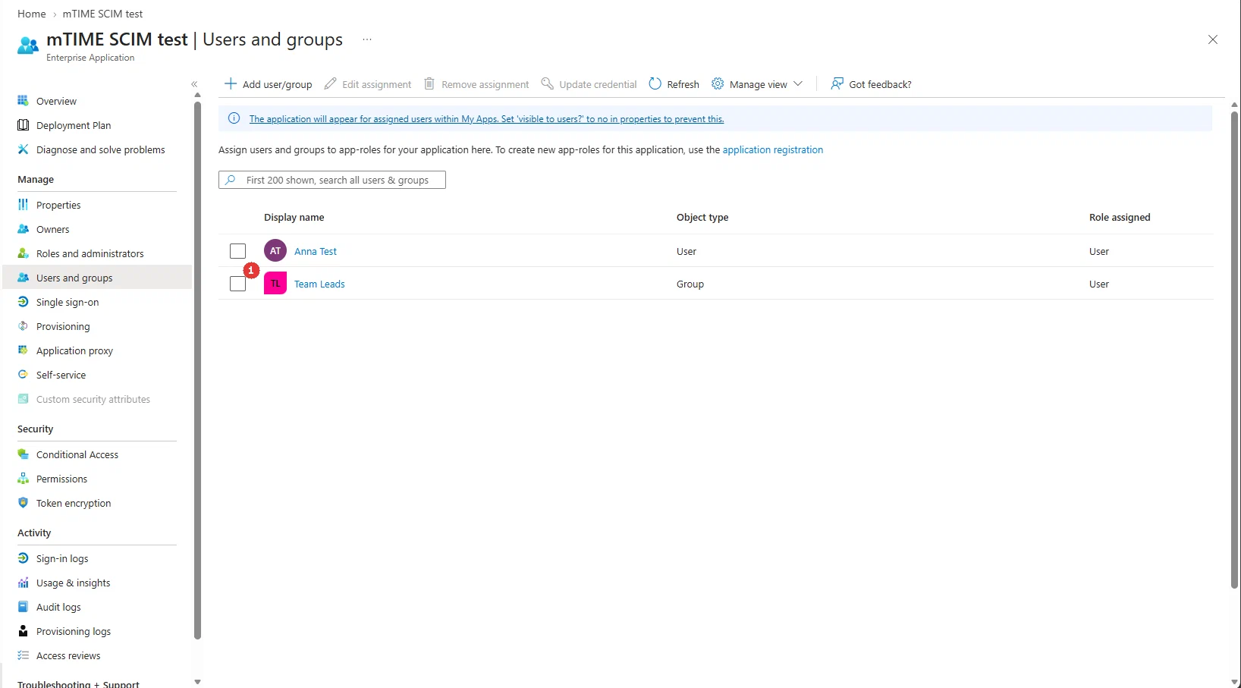Open Properties via its bars icon
The image size is (1241, 688).
pos(23,205)
